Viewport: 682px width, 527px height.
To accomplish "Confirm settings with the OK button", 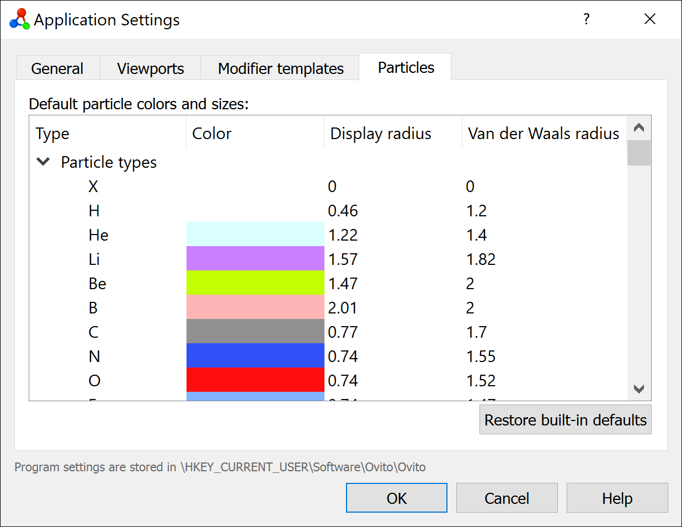I will tap(396, 498).
